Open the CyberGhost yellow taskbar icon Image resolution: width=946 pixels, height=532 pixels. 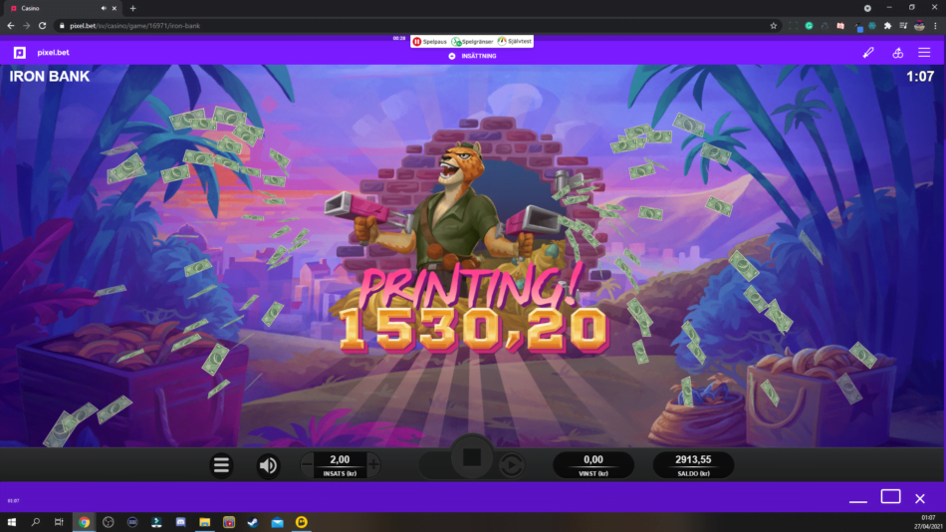[x=301, y=522]
